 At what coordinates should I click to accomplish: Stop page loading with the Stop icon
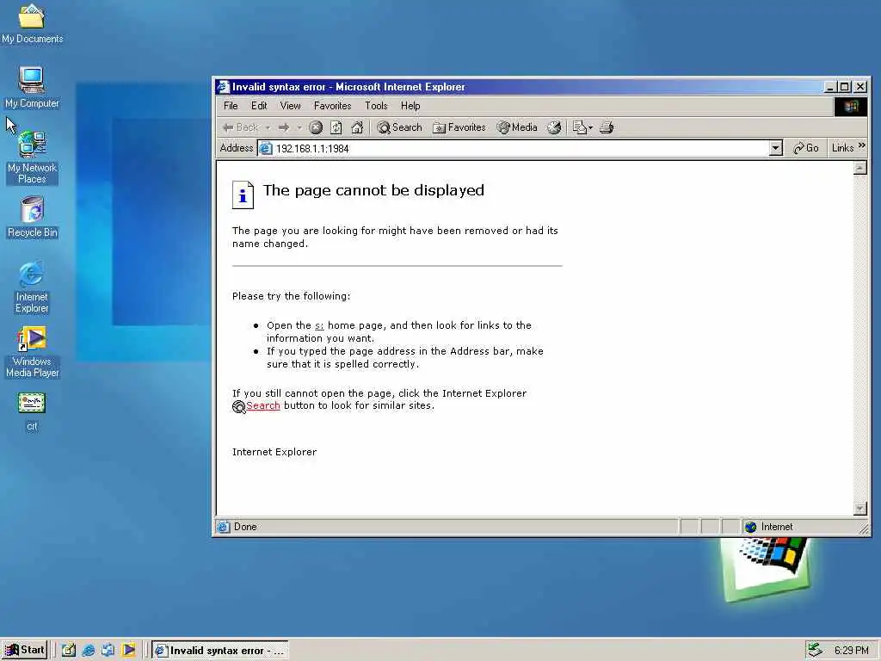[316, 127]
